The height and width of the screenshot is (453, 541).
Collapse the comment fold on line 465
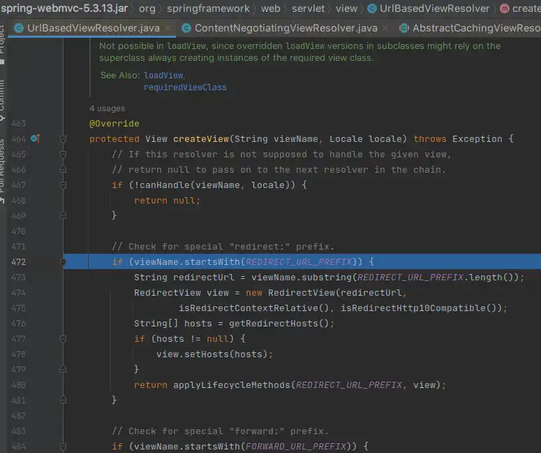point(63,154)
